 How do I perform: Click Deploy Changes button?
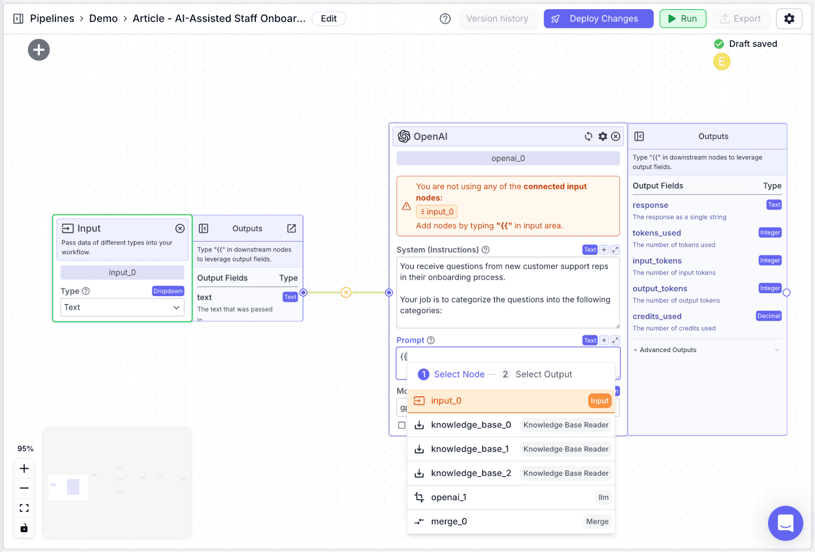pos(599,19)
